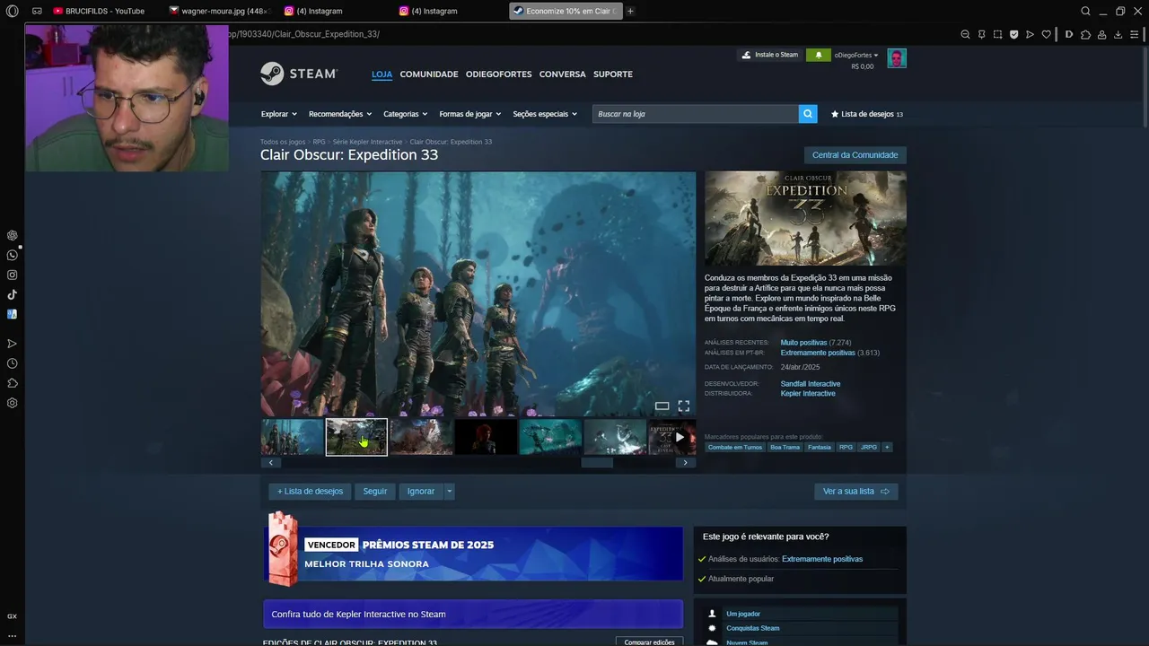Expand the Categorias dropdown menu
The image size is (1149, 646).
pos(405,114)
